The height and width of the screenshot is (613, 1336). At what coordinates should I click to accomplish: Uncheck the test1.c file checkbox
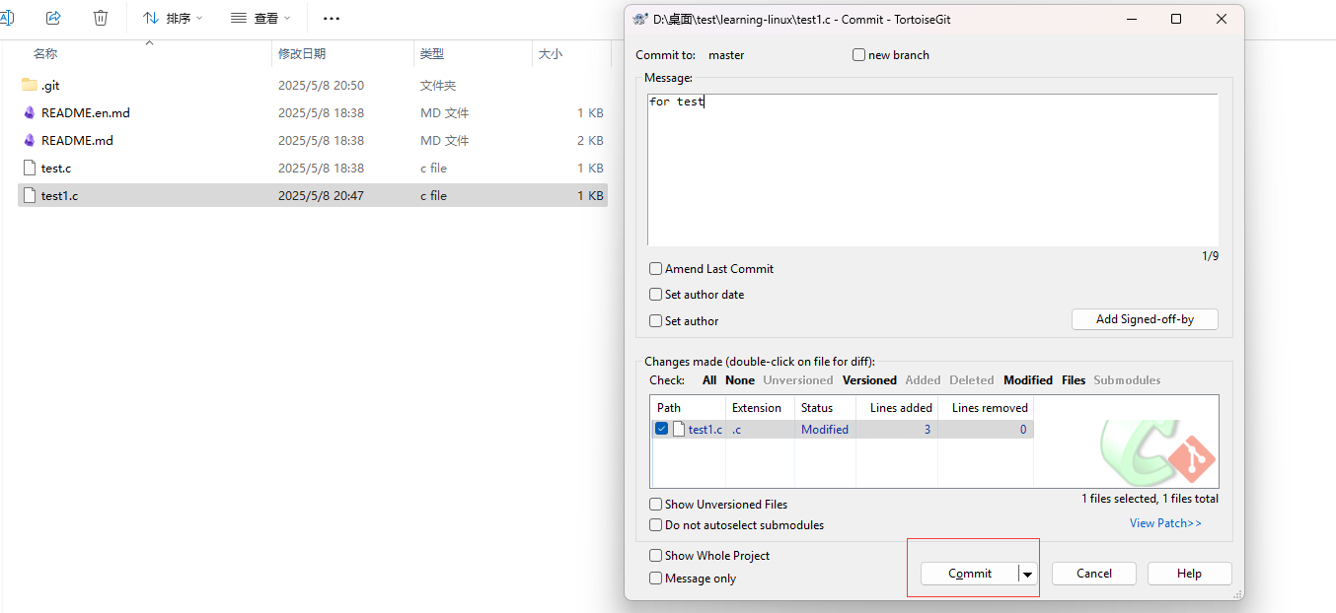click(662, 429)
